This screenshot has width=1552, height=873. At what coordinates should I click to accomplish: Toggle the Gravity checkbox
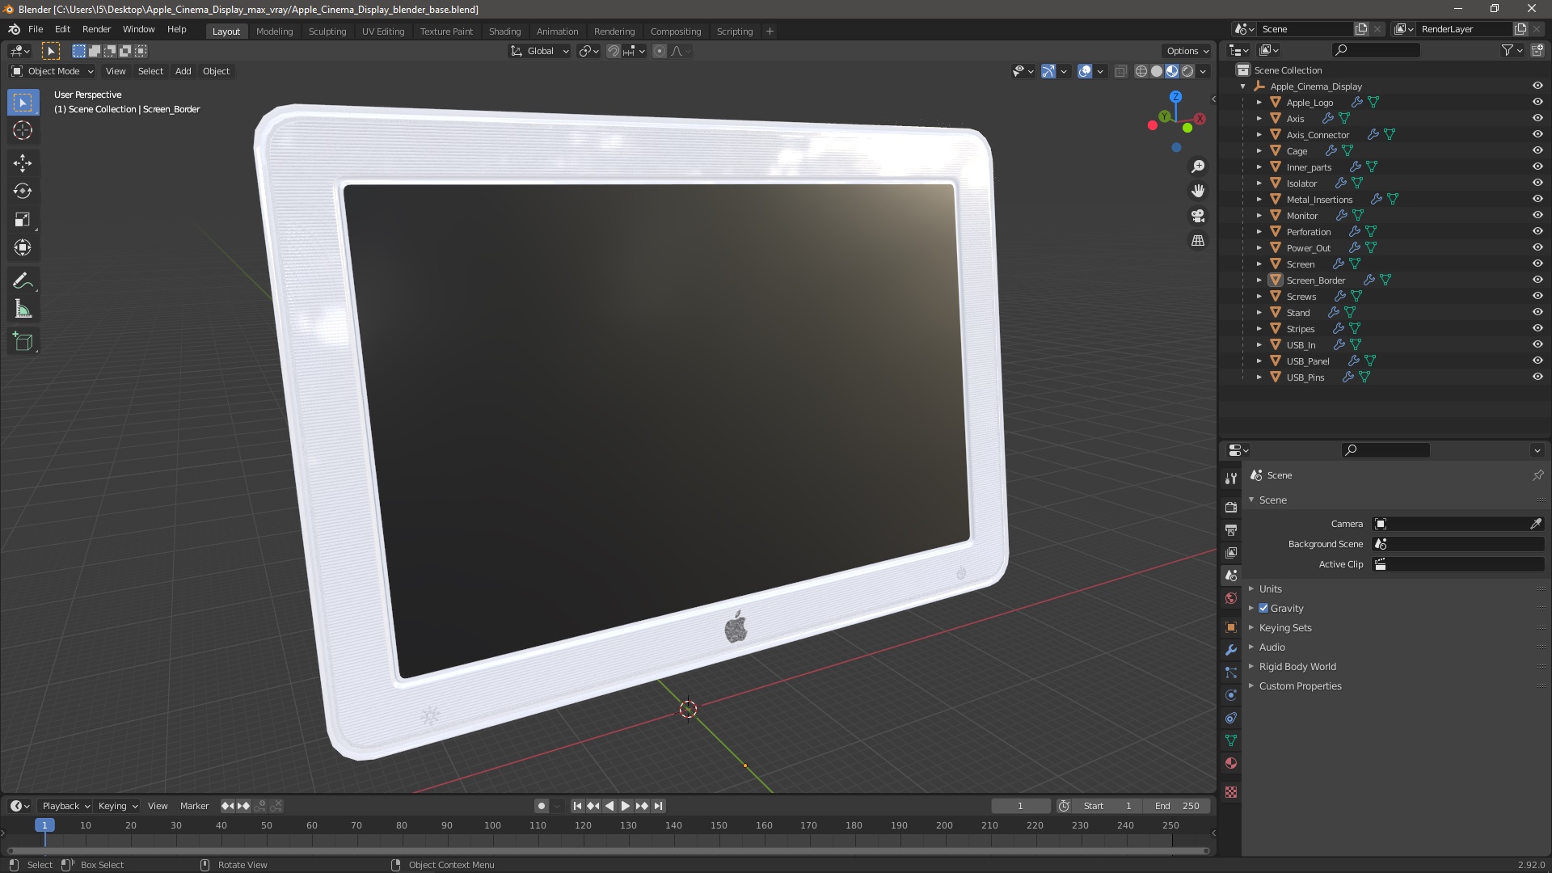click(x=1263, y=609)
